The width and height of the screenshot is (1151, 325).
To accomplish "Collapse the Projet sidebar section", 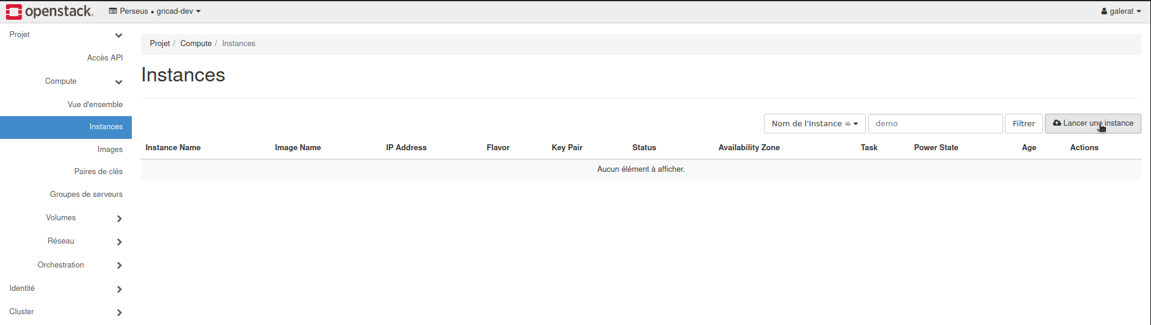I will pos(66,35).
